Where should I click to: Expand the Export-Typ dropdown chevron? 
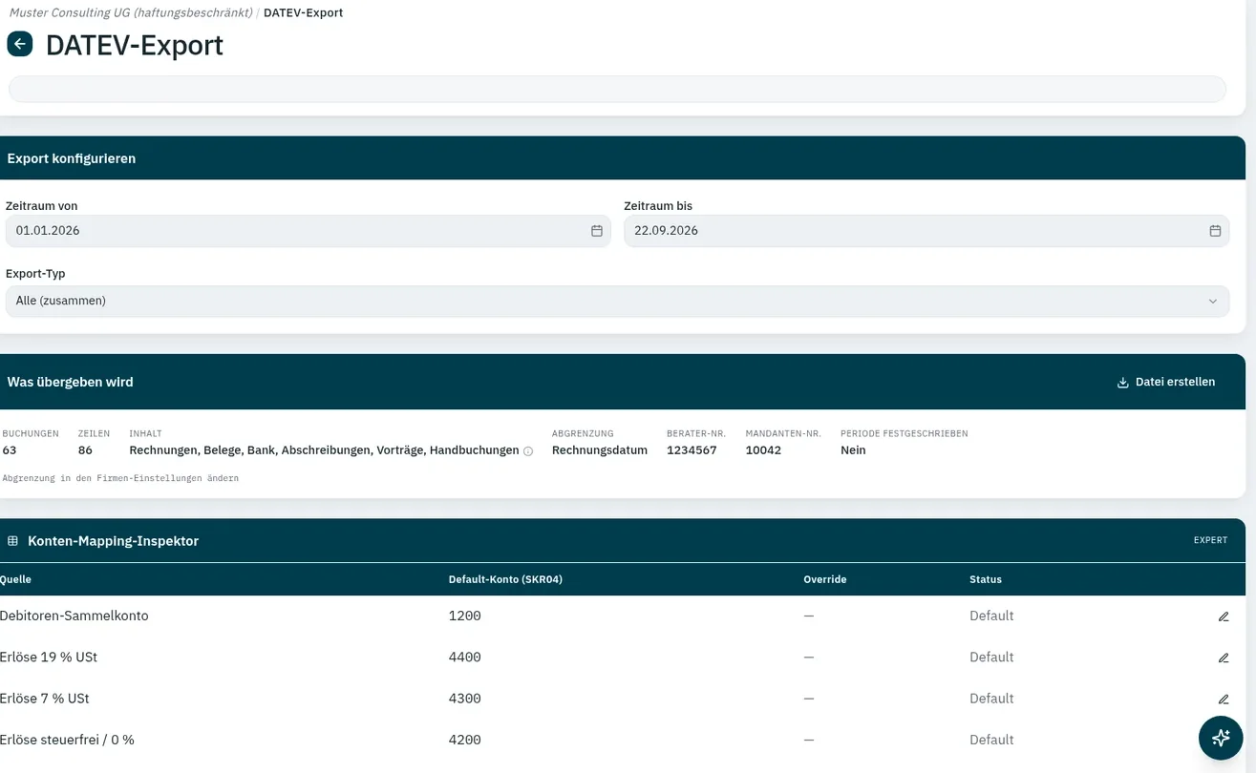coord(1213,301)
